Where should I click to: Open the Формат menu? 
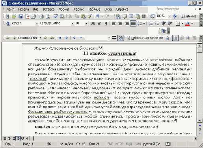[64, 9]
